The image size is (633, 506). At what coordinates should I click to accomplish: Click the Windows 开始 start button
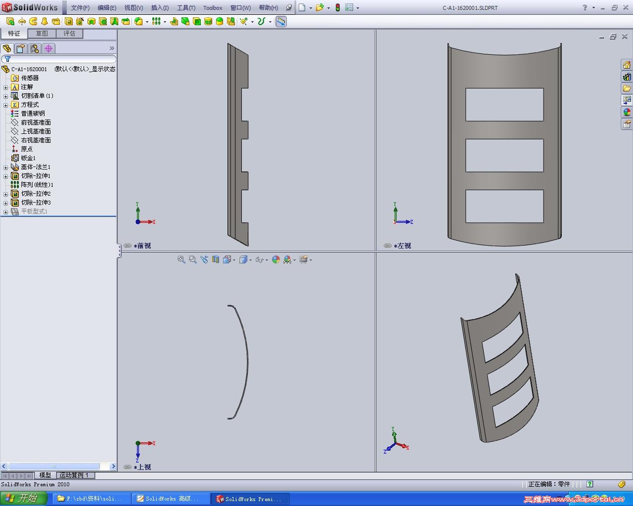tap(25, 499)
